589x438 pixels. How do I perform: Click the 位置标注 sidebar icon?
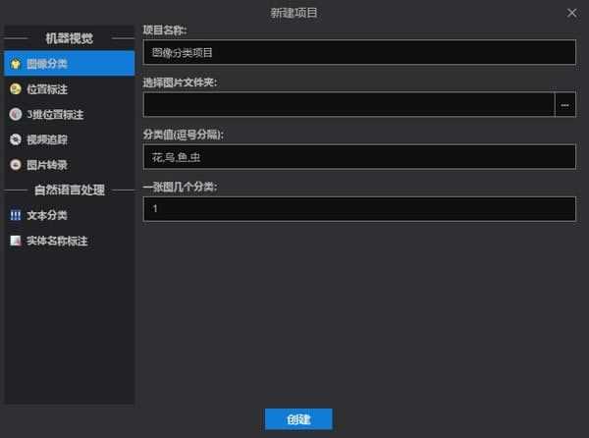[15, 89]
